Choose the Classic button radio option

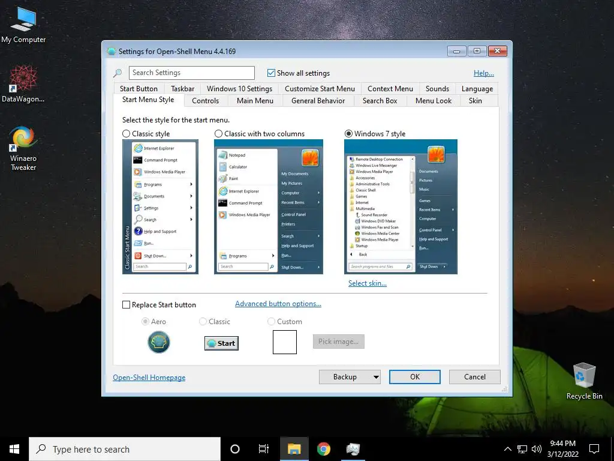pyautogui.click(x=203, y=322)
